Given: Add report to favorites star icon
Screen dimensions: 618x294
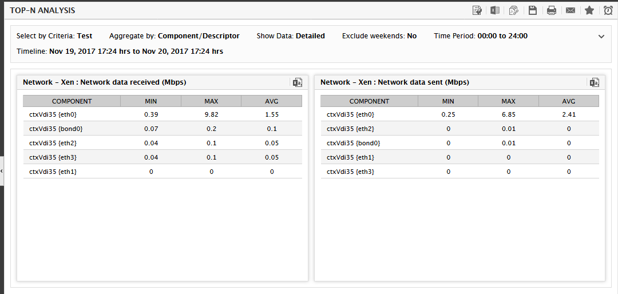Looking at the screenshot, I should (x=589, y=10).
